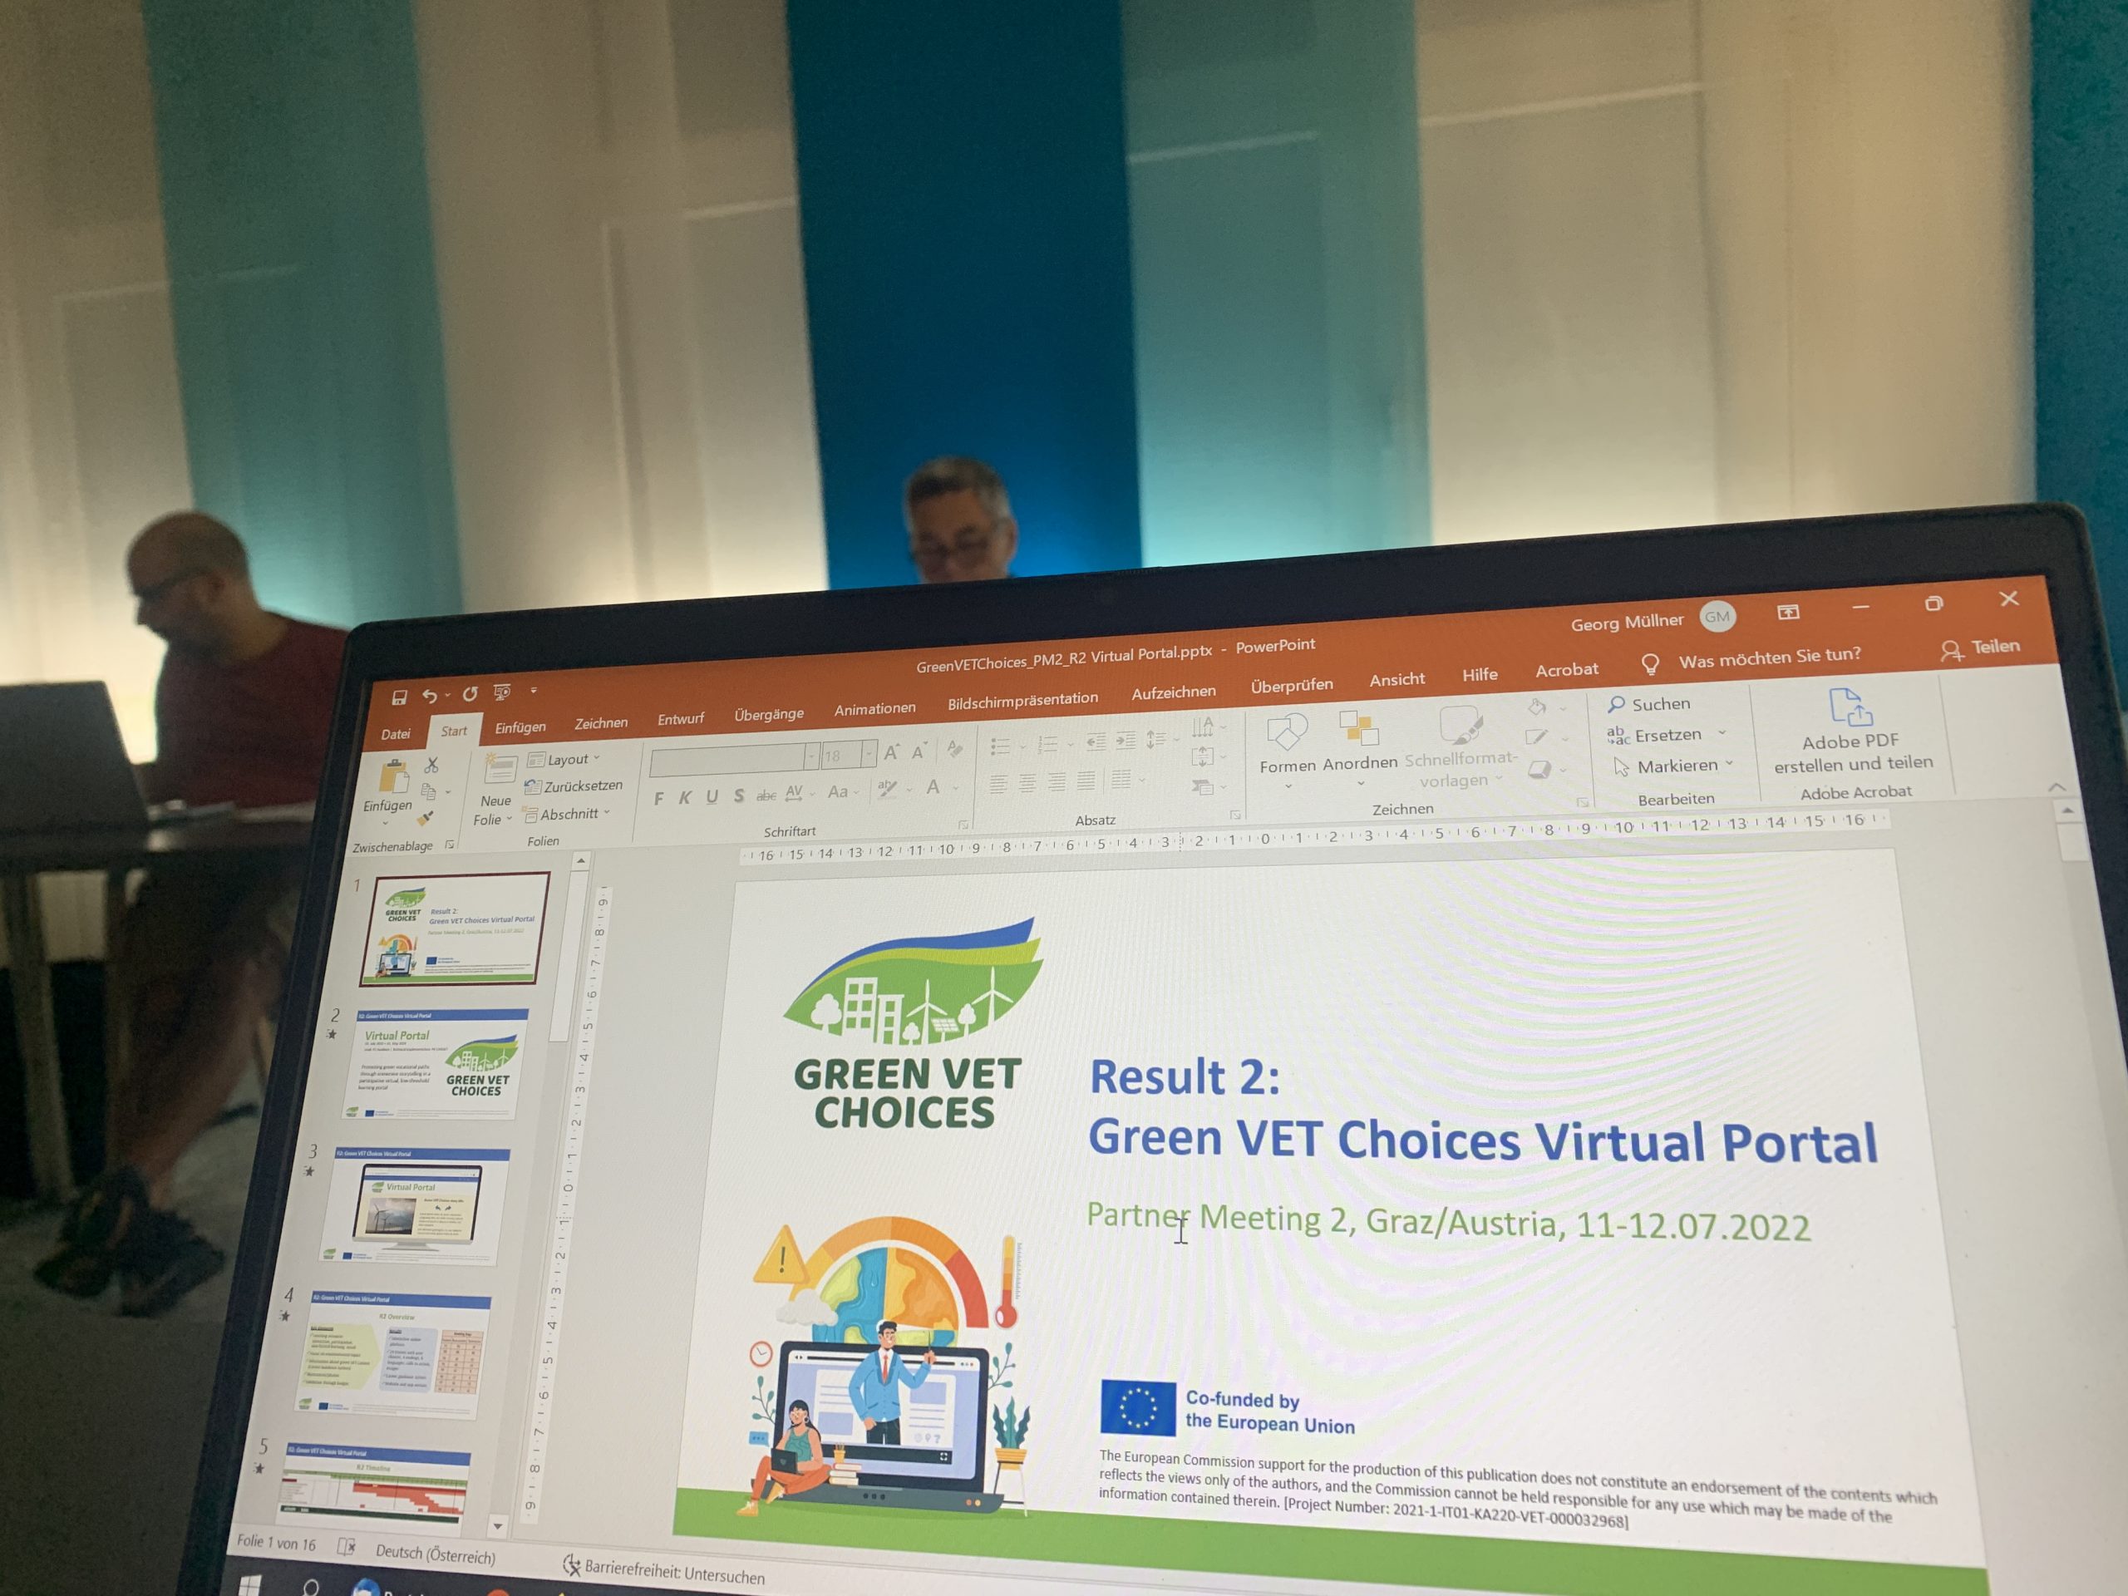Click the Cut scissors icon
The width and height of the screenshot is (2128, 1596).
[x=431, y=766]
